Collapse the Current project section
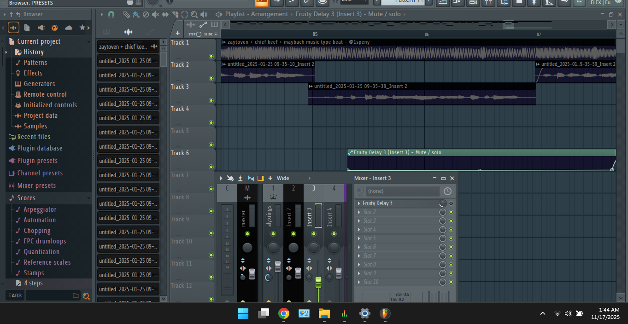628x324 pixels. coord(88,41)
